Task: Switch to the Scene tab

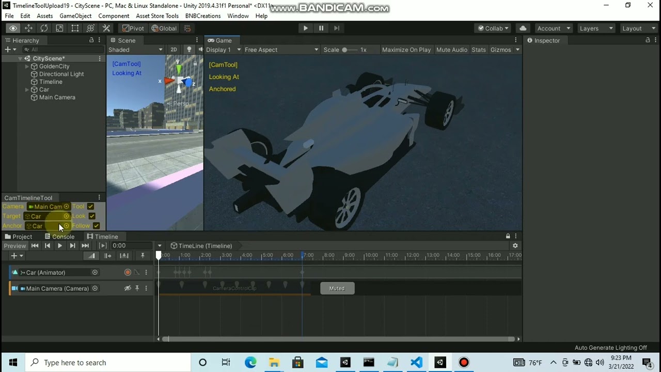Action: point(122,40)
